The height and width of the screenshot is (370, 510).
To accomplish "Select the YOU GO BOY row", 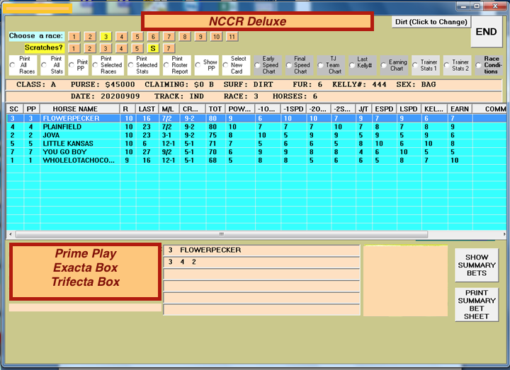I will coord(256,152).
